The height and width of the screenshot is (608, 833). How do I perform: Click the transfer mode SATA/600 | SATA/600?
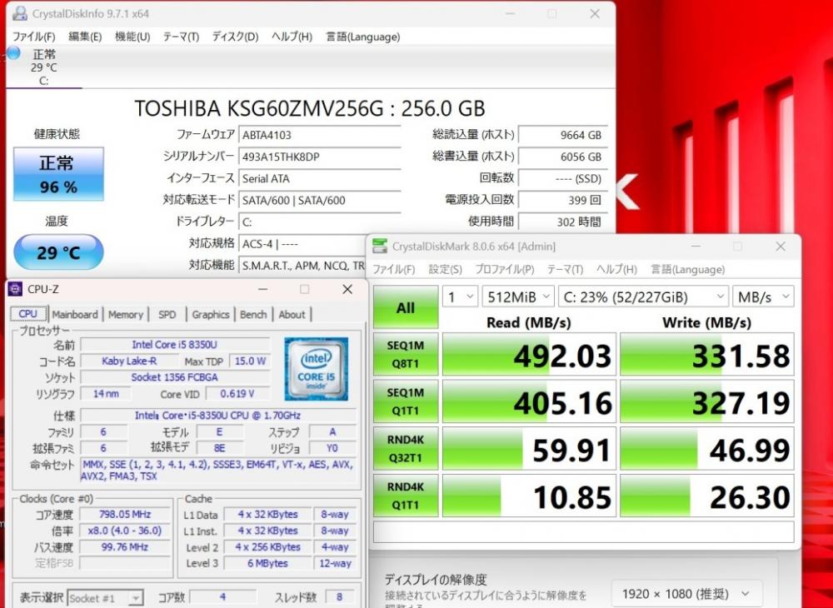pyautogui.click(x=319, y=200)
